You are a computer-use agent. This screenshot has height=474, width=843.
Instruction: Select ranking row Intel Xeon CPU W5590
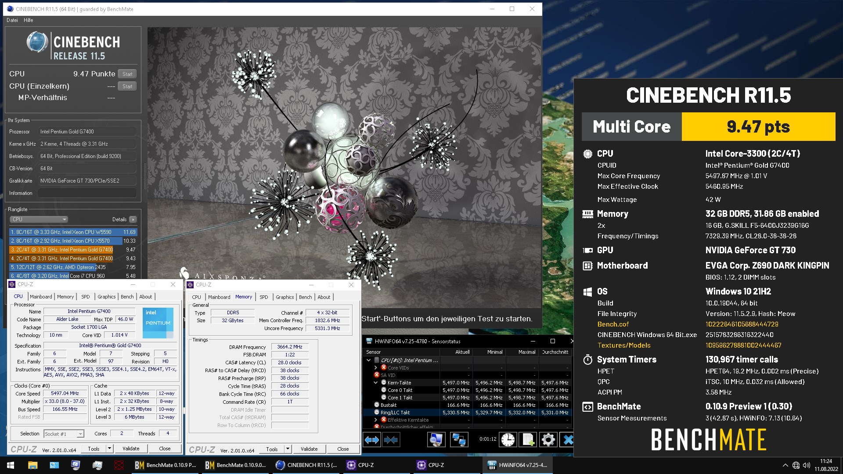pos(73,232)
